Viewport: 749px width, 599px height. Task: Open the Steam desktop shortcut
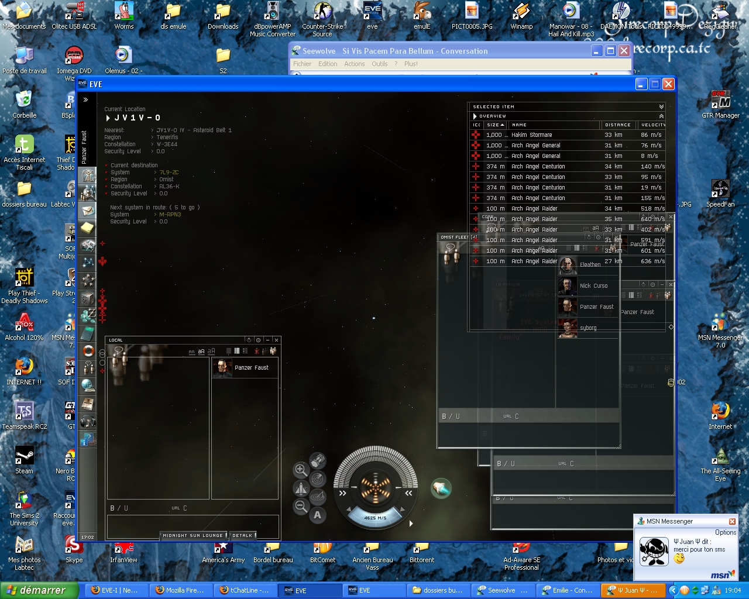pos(24,460)
